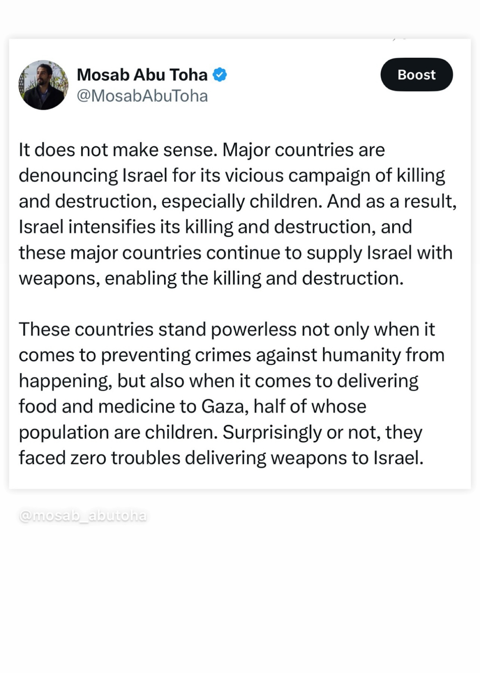
Task: Click the word "preventing" in the second paragraph
Action: point(146,355)
